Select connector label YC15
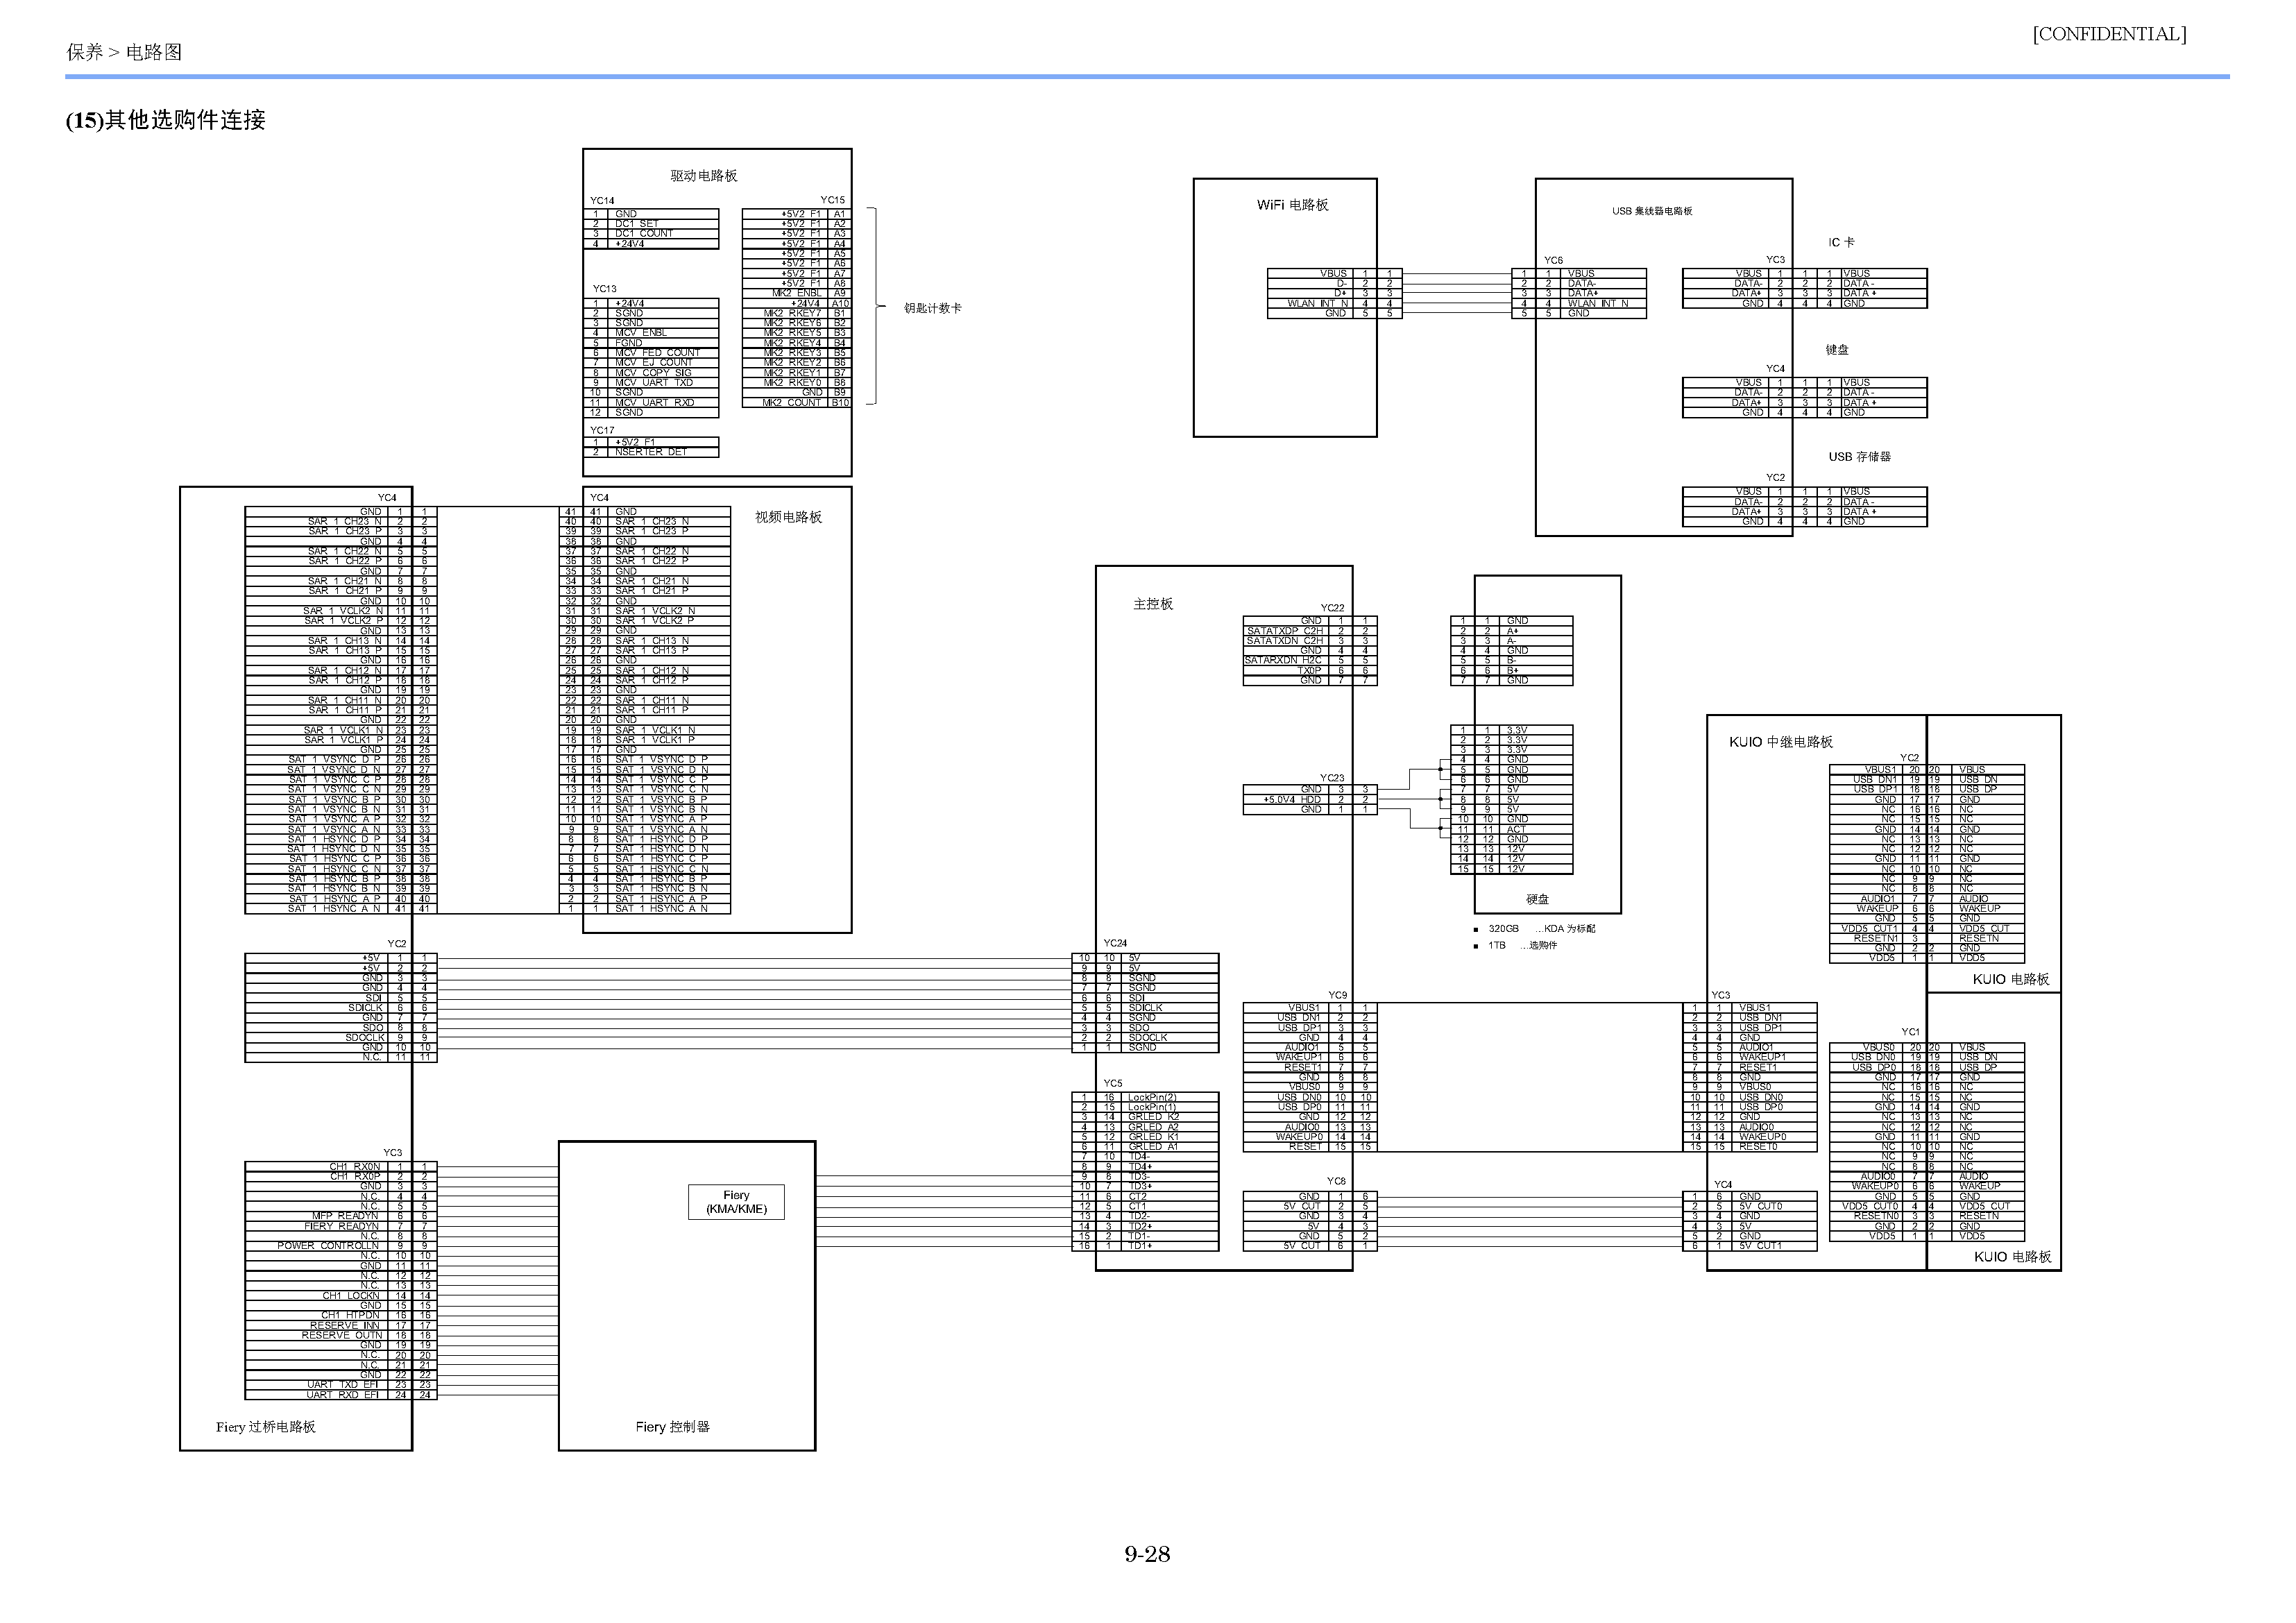 click(x=832, y=200)
